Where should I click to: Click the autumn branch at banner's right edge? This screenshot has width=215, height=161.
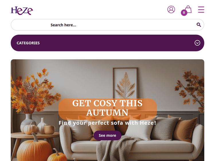pos(191,90)
